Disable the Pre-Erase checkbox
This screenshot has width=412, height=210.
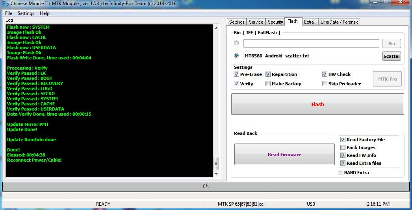tap(236, 74)
